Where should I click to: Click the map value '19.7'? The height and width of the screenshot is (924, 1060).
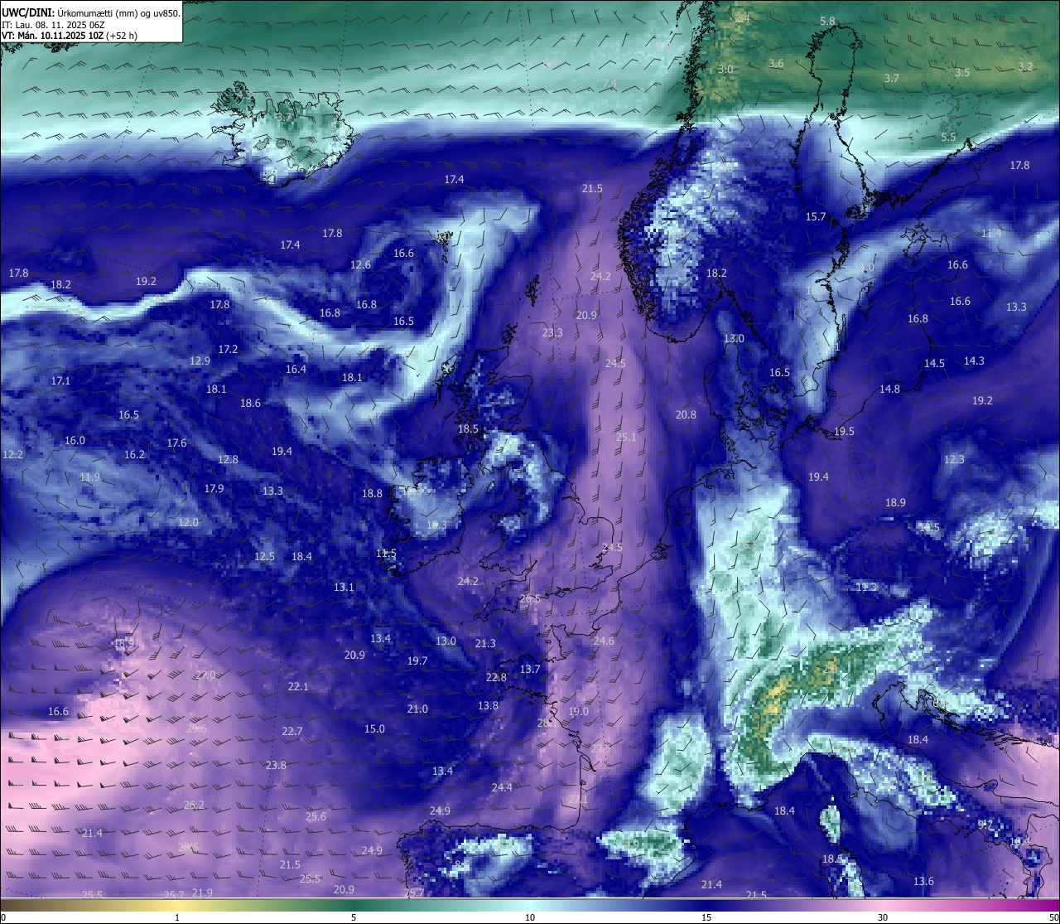[x=417, y=661]
